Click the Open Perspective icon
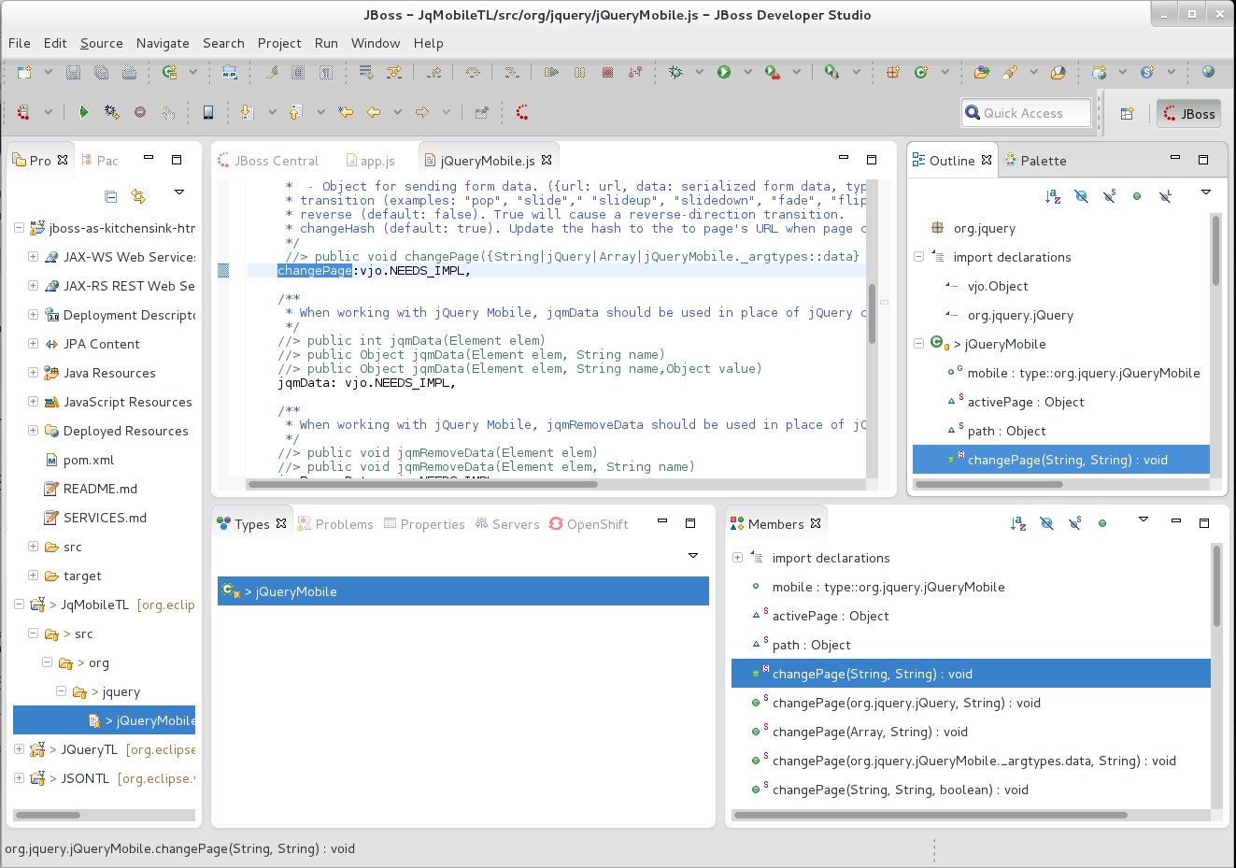Viewport: 1236px width, 868px height. click(1128, 113)
